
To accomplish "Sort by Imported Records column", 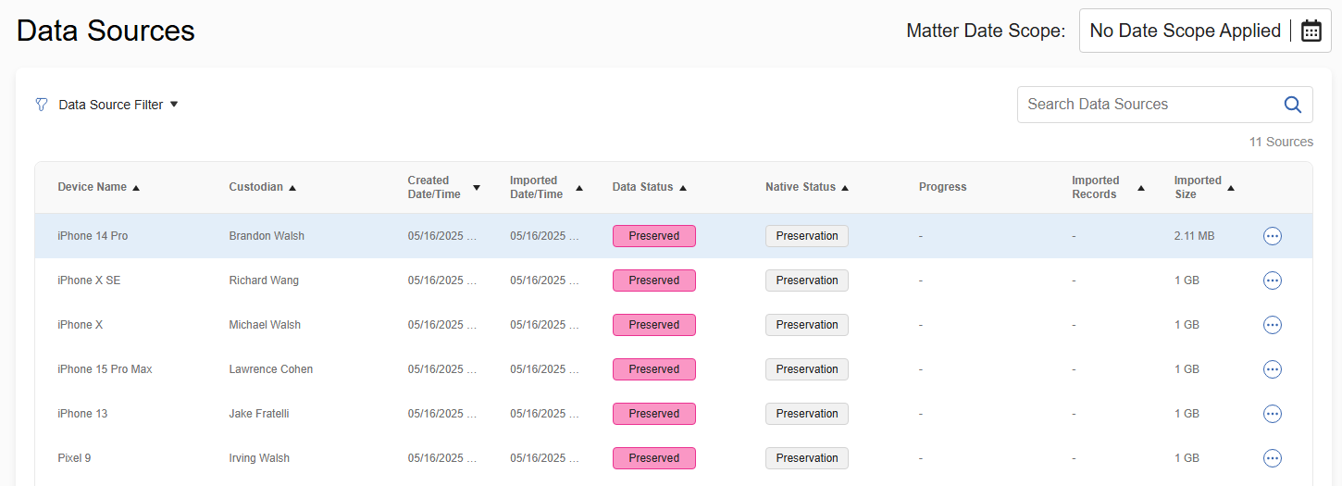I will tap(1108, 187).
